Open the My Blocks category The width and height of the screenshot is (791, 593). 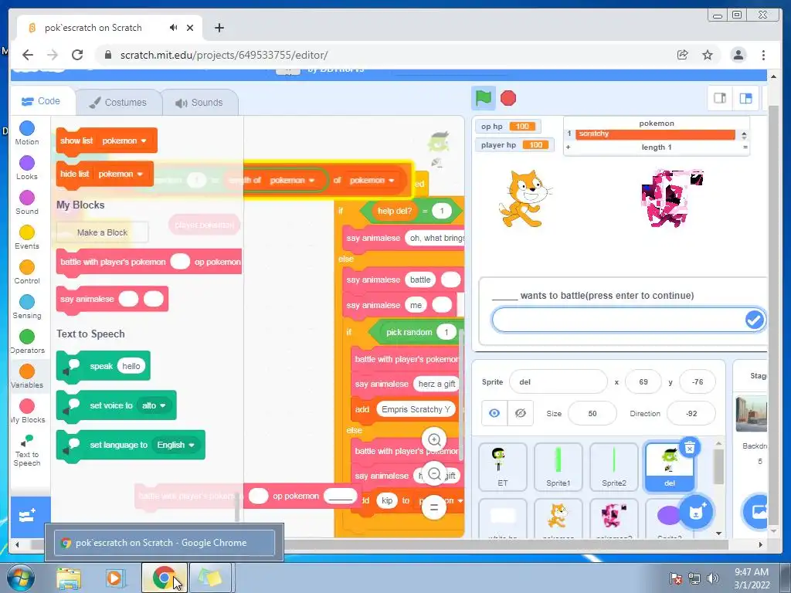[27, 412]
